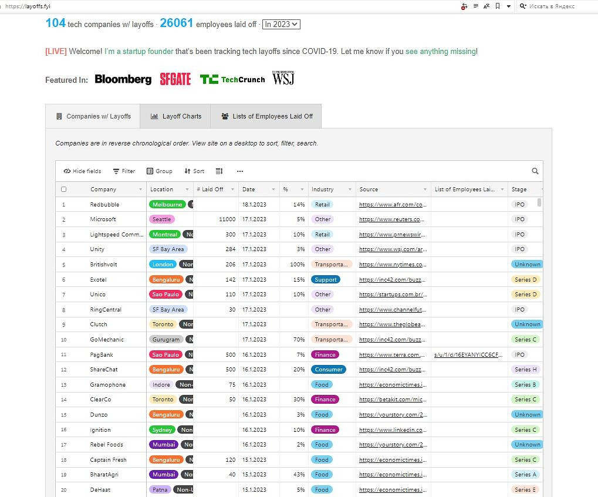Open reader mode icon in address bar
The height and width of the screenshot is (497, 598).
pyautogui.click(x=475, y=6)
